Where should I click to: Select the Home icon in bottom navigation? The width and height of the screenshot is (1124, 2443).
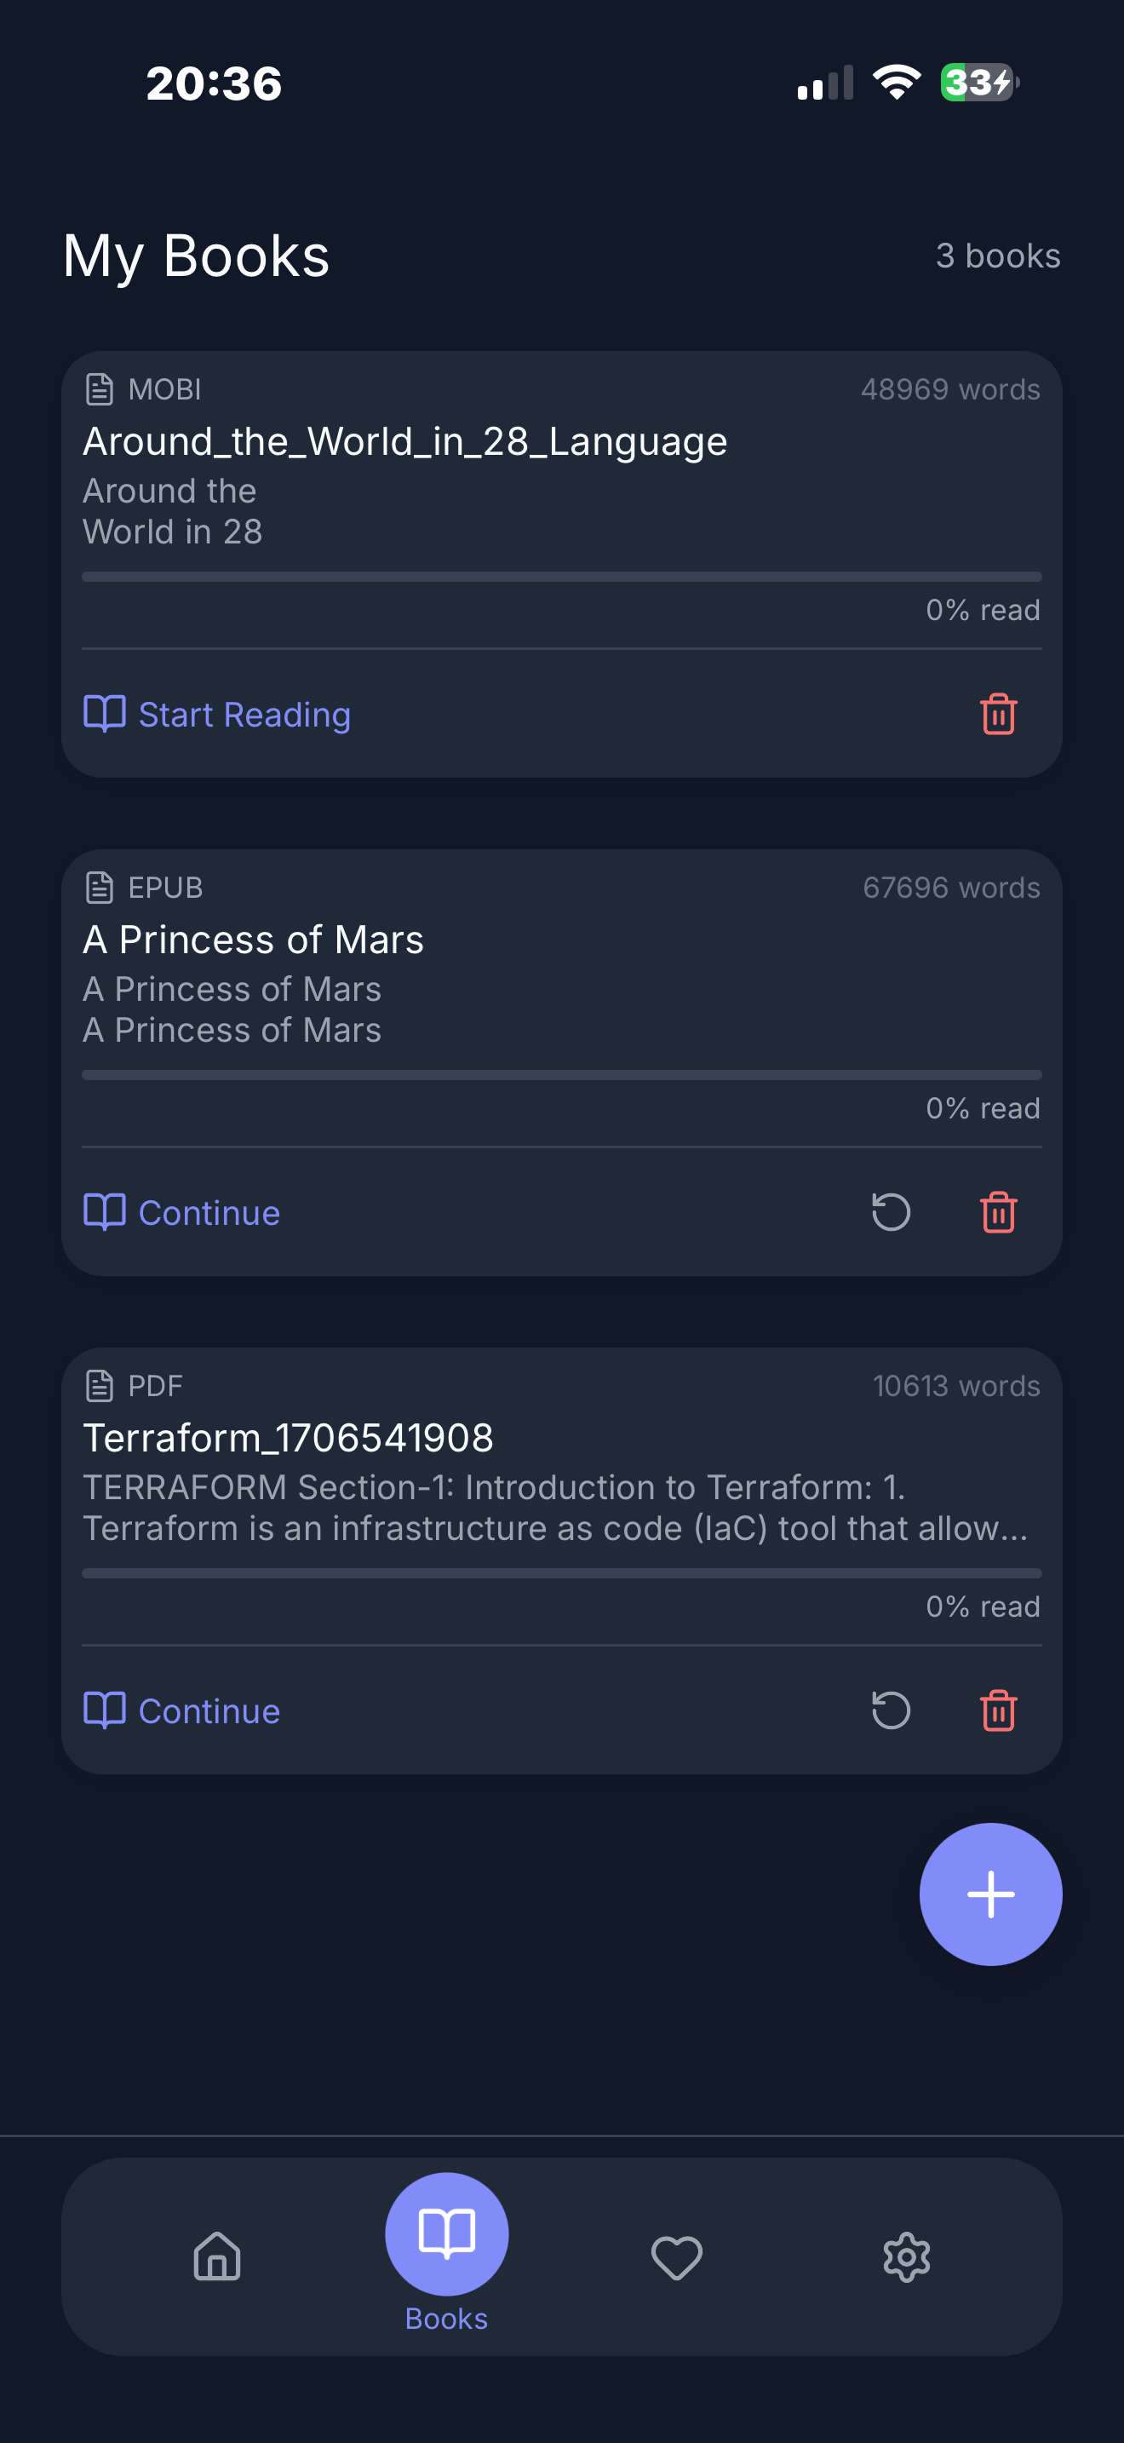[216, 2257]
